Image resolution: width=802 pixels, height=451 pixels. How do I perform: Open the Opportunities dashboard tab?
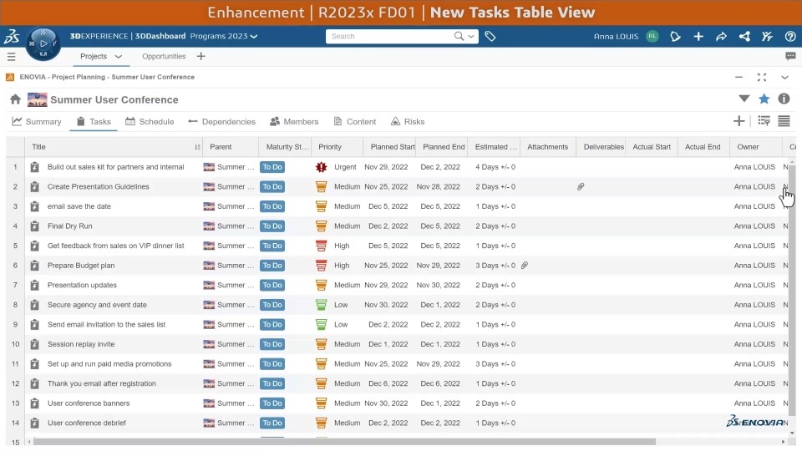pyautogui.click(x=164, y=56)
